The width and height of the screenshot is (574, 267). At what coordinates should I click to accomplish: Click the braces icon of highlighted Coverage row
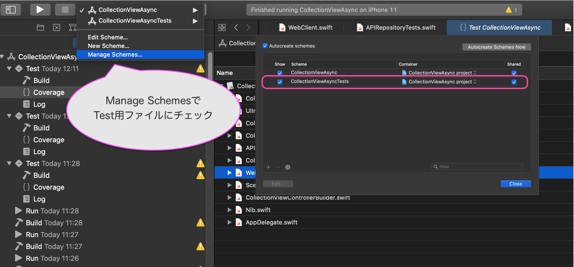[27, 92]
